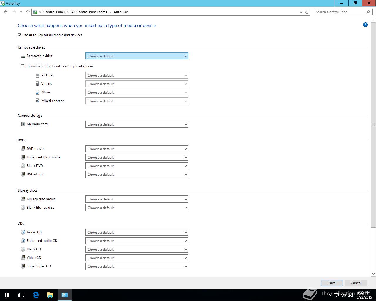Image resolution: width=376 pixels, height=301 pixels.
Task: Open the DVD movie default dropdown
Action: click(137, 149)
